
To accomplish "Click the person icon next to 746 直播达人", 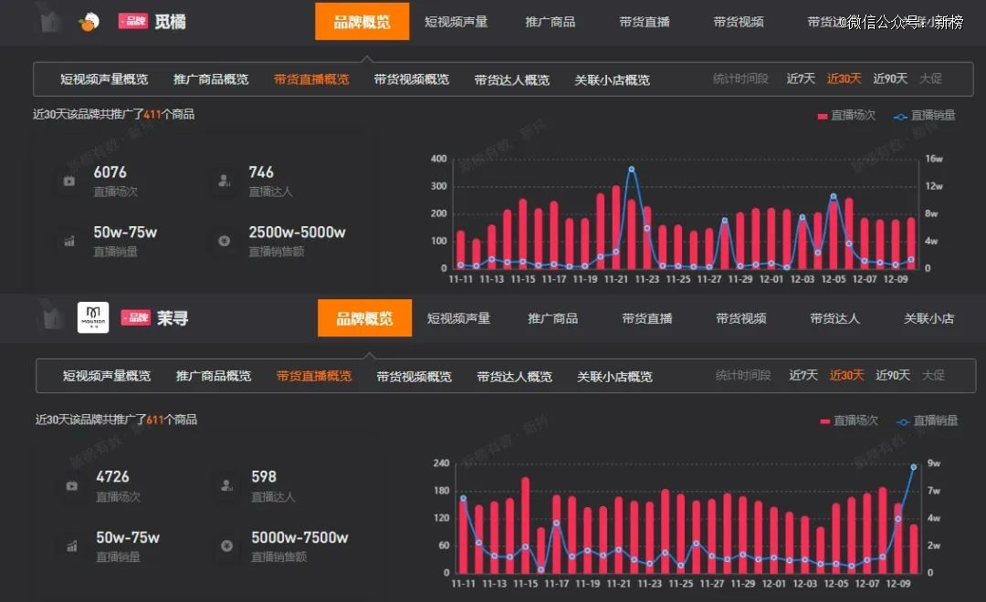I will click(x=225, y=180).
